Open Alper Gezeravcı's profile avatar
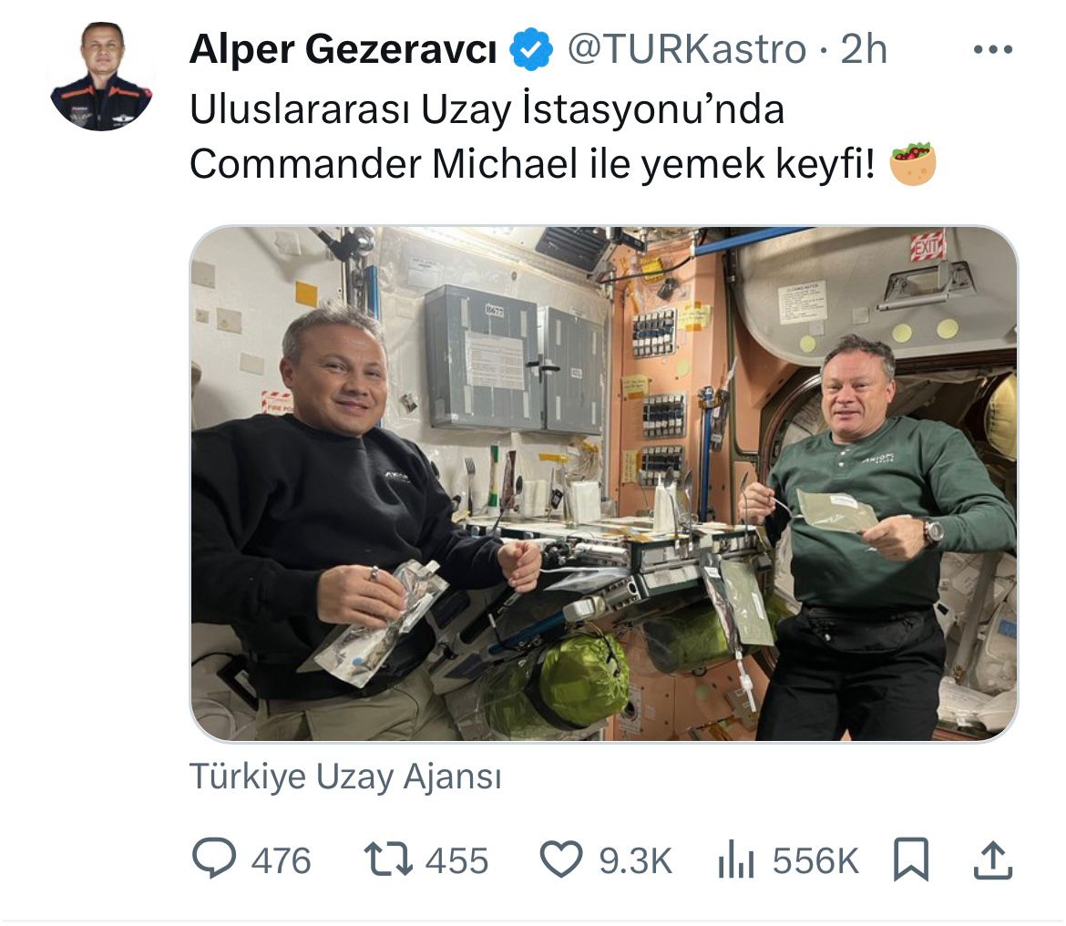 101,77
